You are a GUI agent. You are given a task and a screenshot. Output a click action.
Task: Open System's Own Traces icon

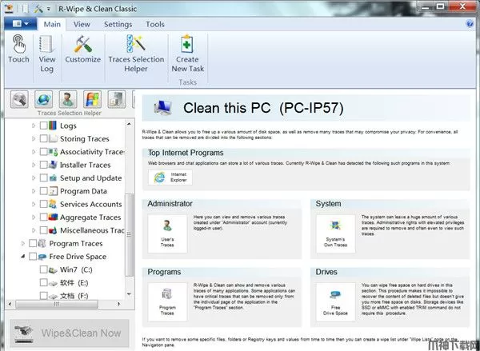(335, 229)
